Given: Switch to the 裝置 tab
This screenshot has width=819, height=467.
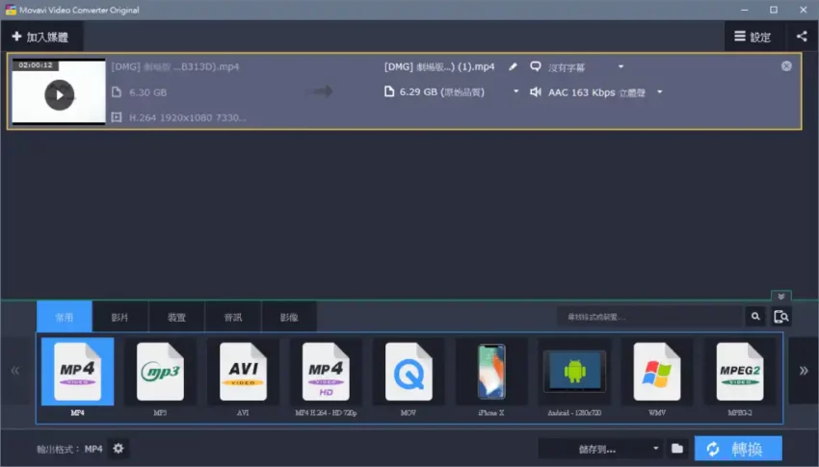Looking at the screenshot, I should click(x=176, y=317).
